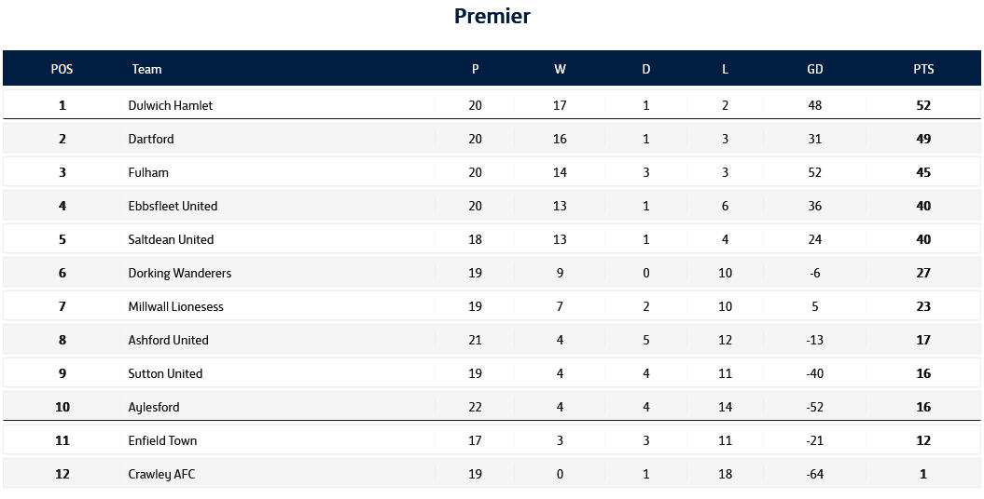
Task: Open the Aylesford team entry
Action: pos(154,407)
